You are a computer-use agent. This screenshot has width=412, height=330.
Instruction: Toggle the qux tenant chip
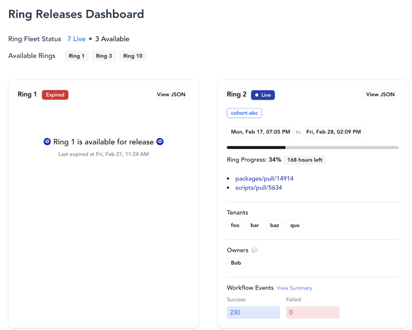tap(295, 225)
